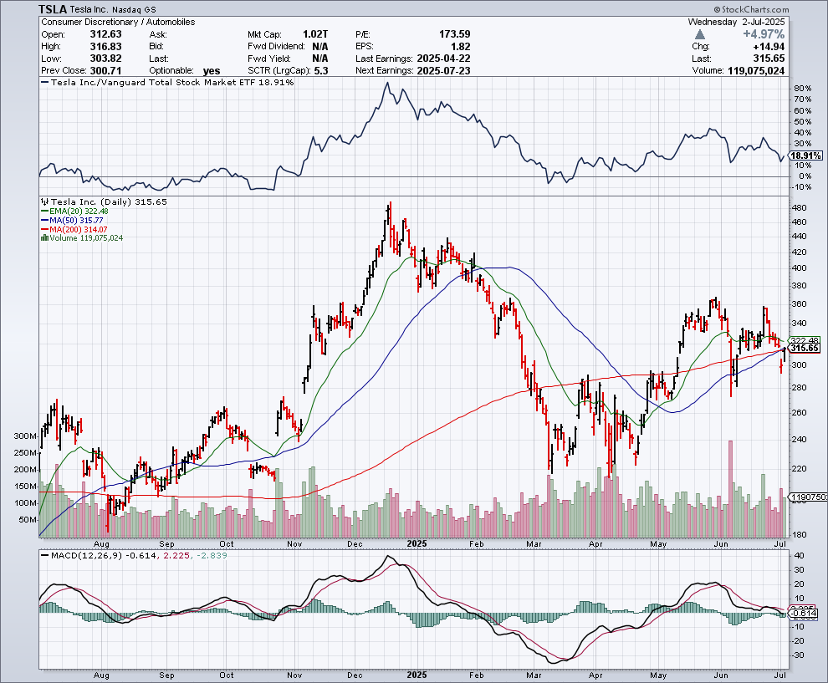Click the Consumer Discretionary / Automobiles sector label
Screen dimensions: 828x683
(118, 23)
